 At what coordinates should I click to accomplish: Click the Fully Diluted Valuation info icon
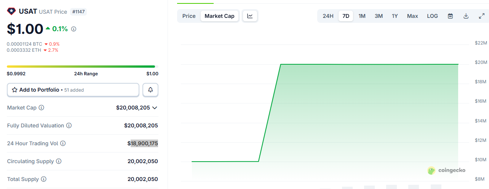tap(69, 125)
